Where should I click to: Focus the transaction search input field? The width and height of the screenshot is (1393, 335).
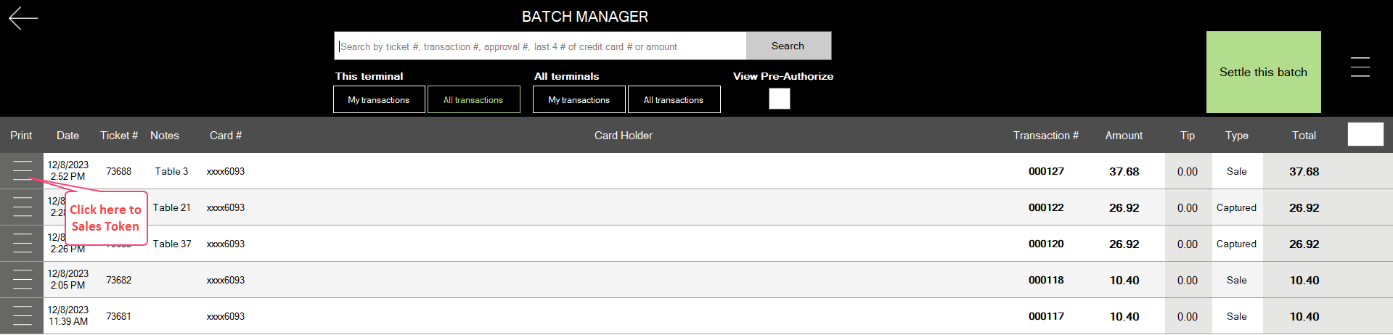click(540, 46)
